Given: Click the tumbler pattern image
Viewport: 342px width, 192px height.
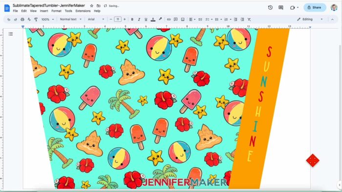Looking at the screenshot, I should (158, 108).
